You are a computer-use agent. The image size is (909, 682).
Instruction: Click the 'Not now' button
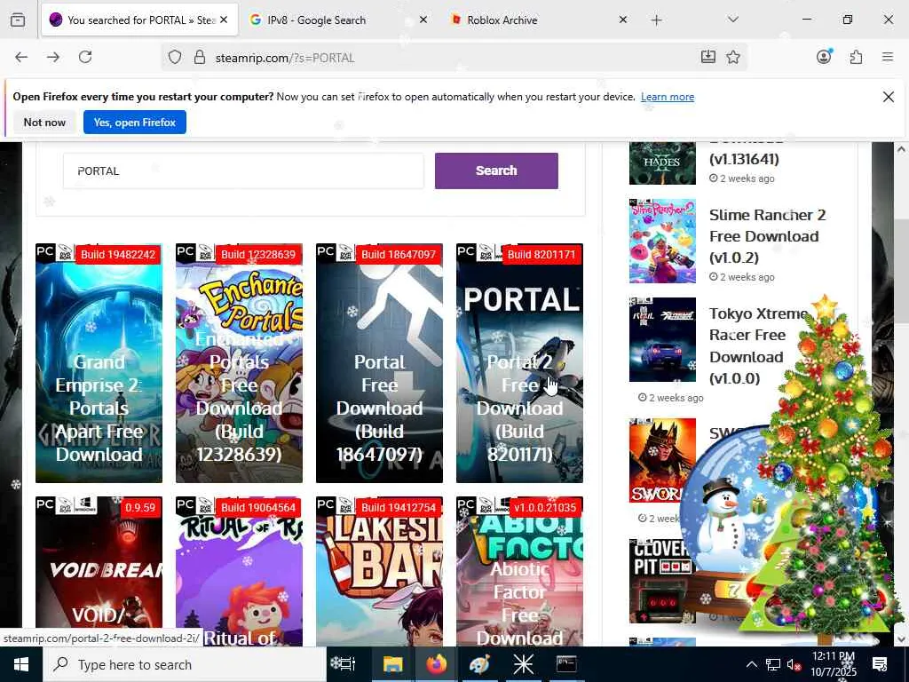(44, 123)
